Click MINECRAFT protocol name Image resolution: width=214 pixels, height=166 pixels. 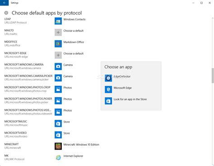point(11,144)
